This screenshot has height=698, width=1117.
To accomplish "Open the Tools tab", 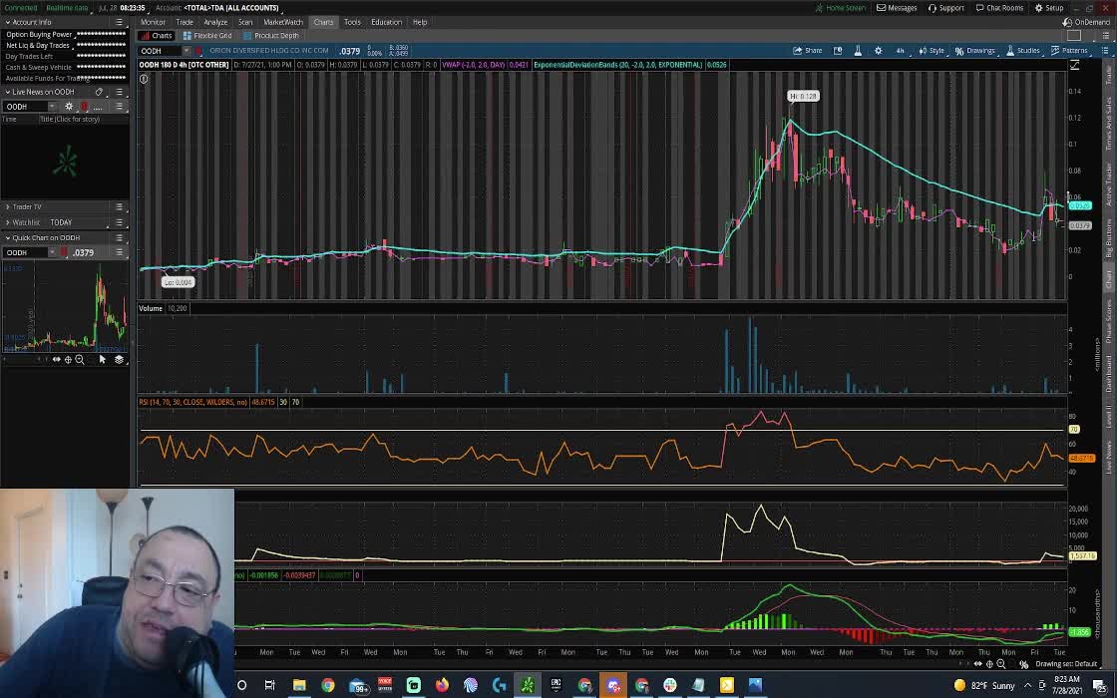I will [x=352, y=22].
